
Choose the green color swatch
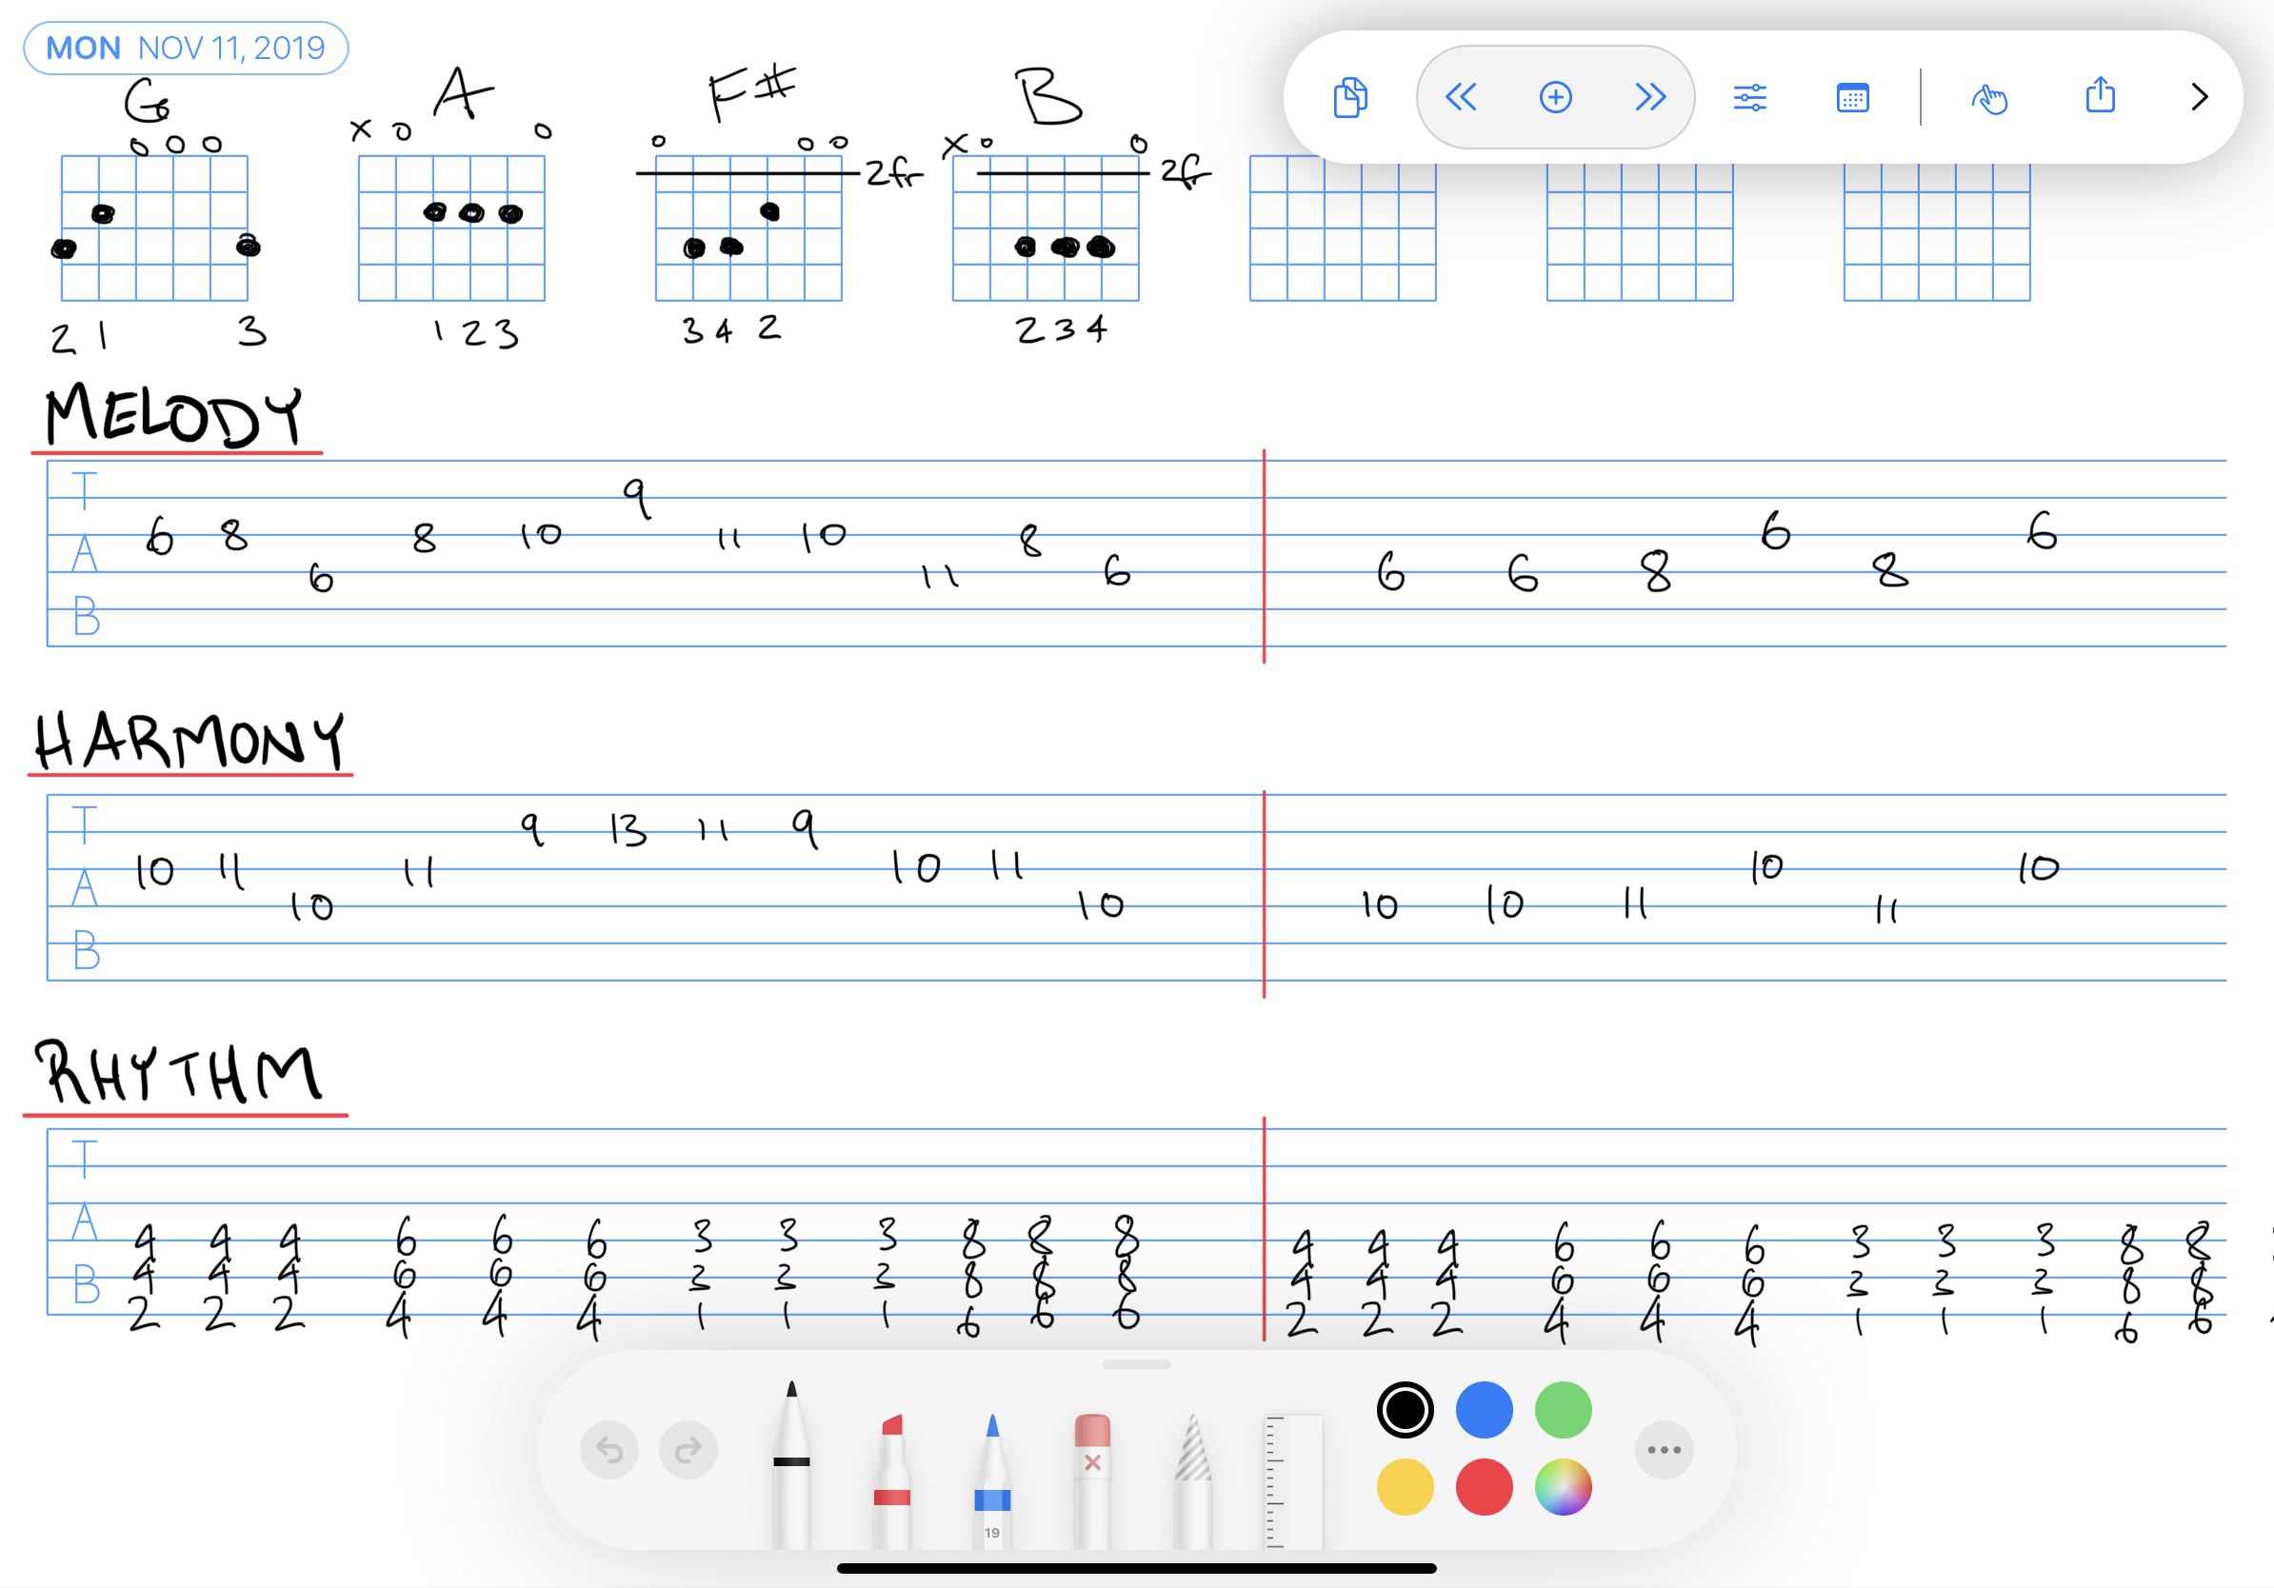point(1563,1410)
